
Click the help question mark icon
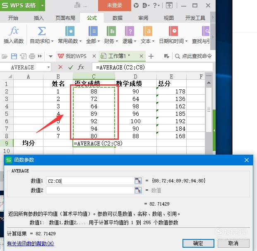pyautogui.click(x=155, y=5)
